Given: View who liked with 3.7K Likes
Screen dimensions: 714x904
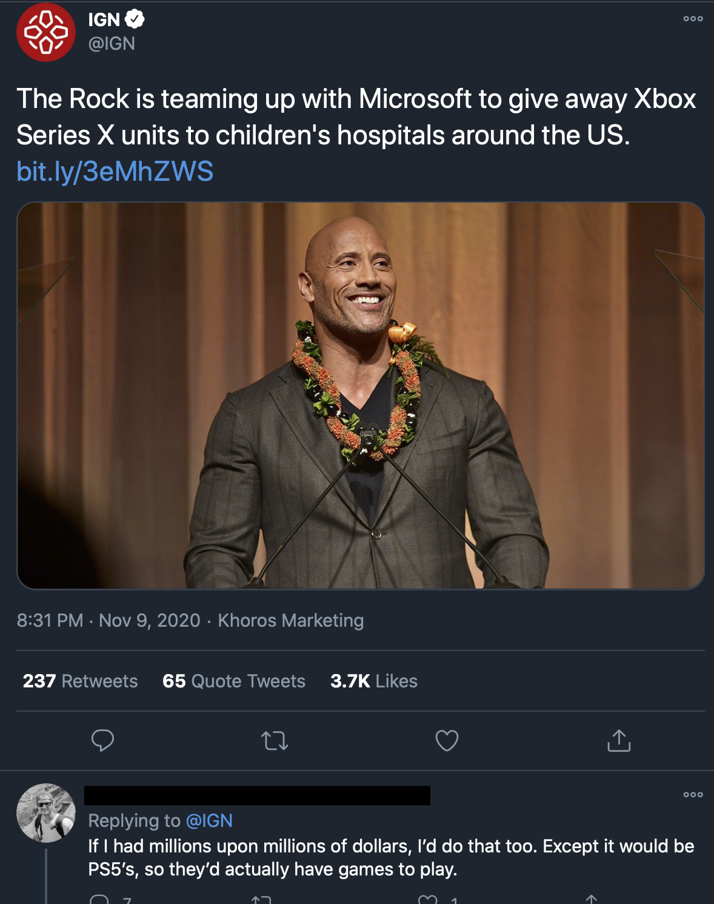Looking at the screenshot, I should 373,681.
